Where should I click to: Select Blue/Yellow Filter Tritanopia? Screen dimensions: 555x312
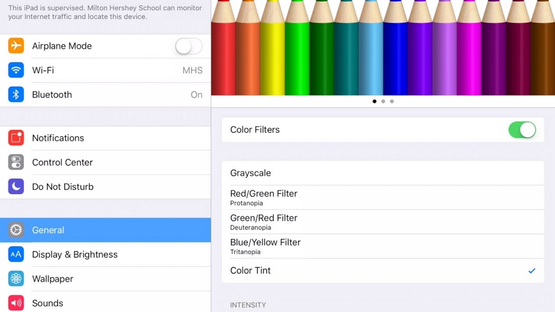[x=382, y=246]
